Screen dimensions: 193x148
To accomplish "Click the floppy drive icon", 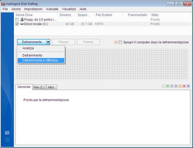I will tap(22, 20).
